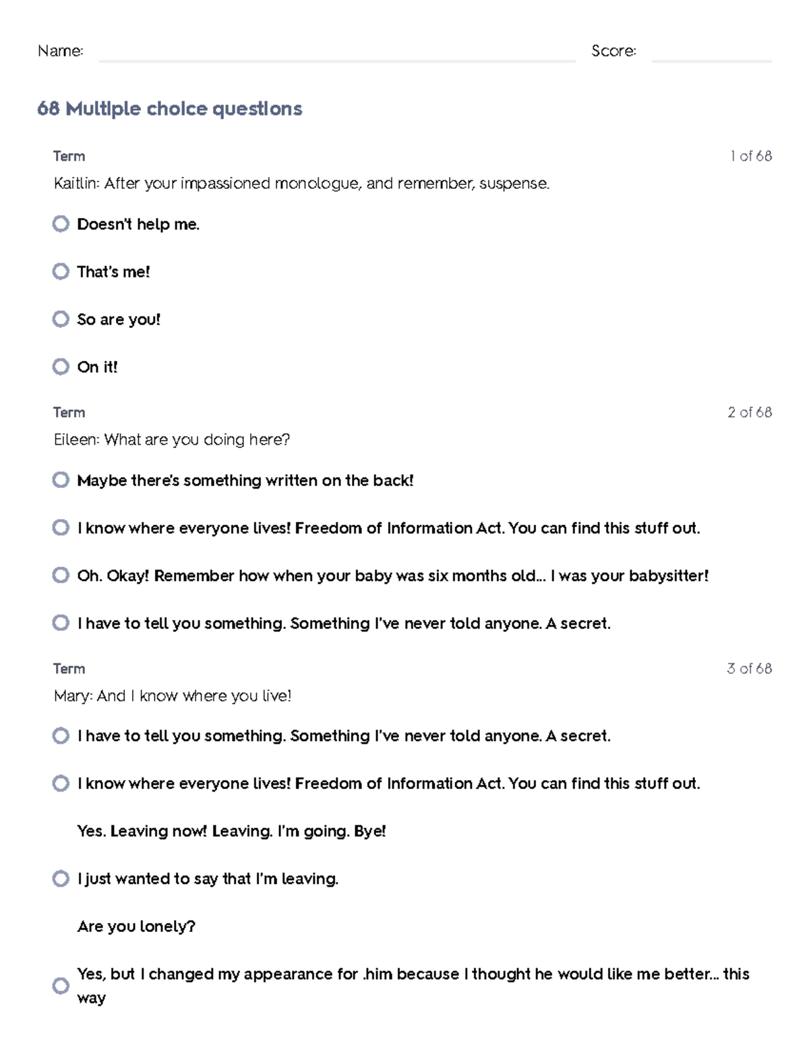Screen dimensions: 809x1048
Task: Select the "Yes, but I changed my appearance" answer
Action: (x=61, y=986)
